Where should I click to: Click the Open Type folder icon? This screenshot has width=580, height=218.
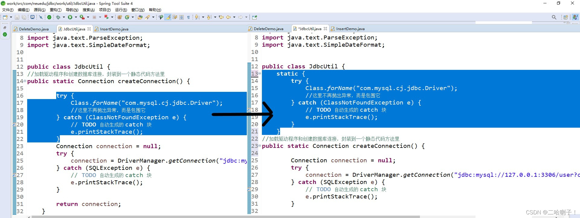click(140, 17)
